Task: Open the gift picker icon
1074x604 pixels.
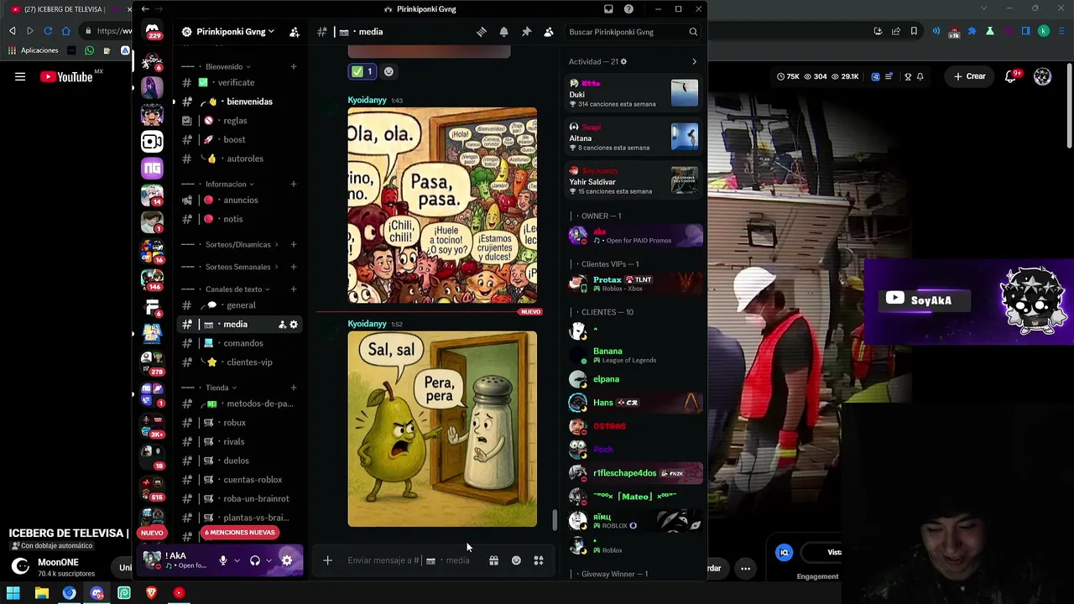Action: pyautogui.click(x=493, y=560)
